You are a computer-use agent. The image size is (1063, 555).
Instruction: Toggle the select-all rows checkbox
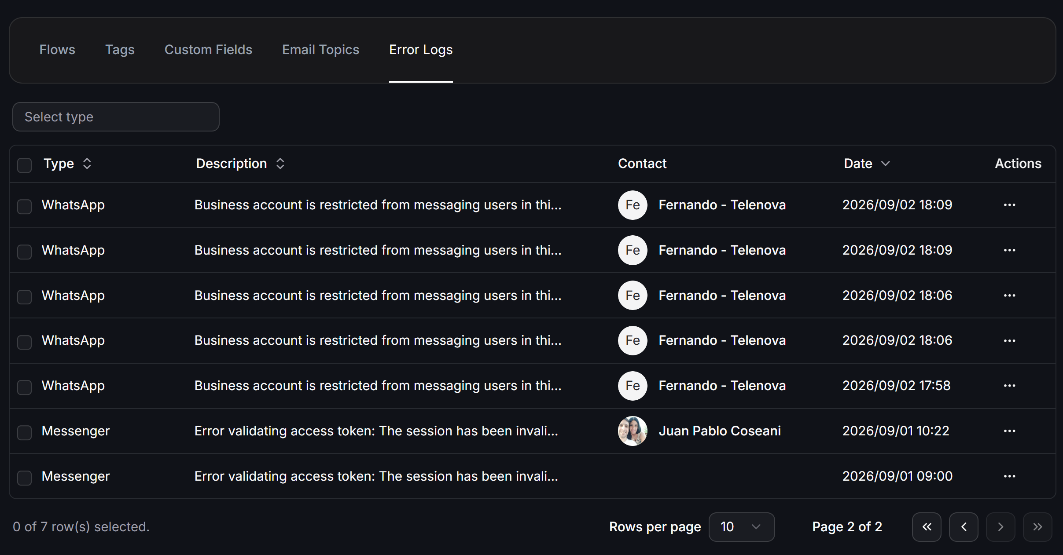24,165
